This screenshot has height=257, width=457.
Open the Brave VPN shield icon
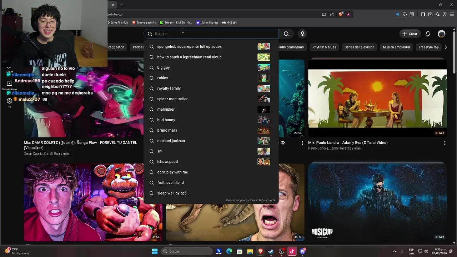click(x=445, y=14)
